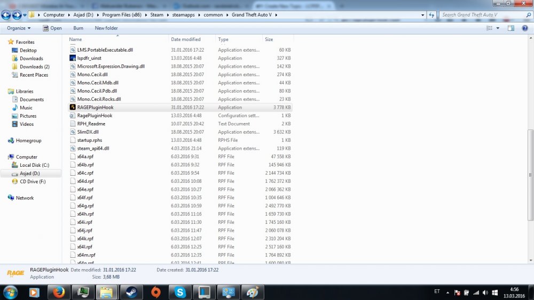Select file SlimDX.dll

(x=88, y=132)
